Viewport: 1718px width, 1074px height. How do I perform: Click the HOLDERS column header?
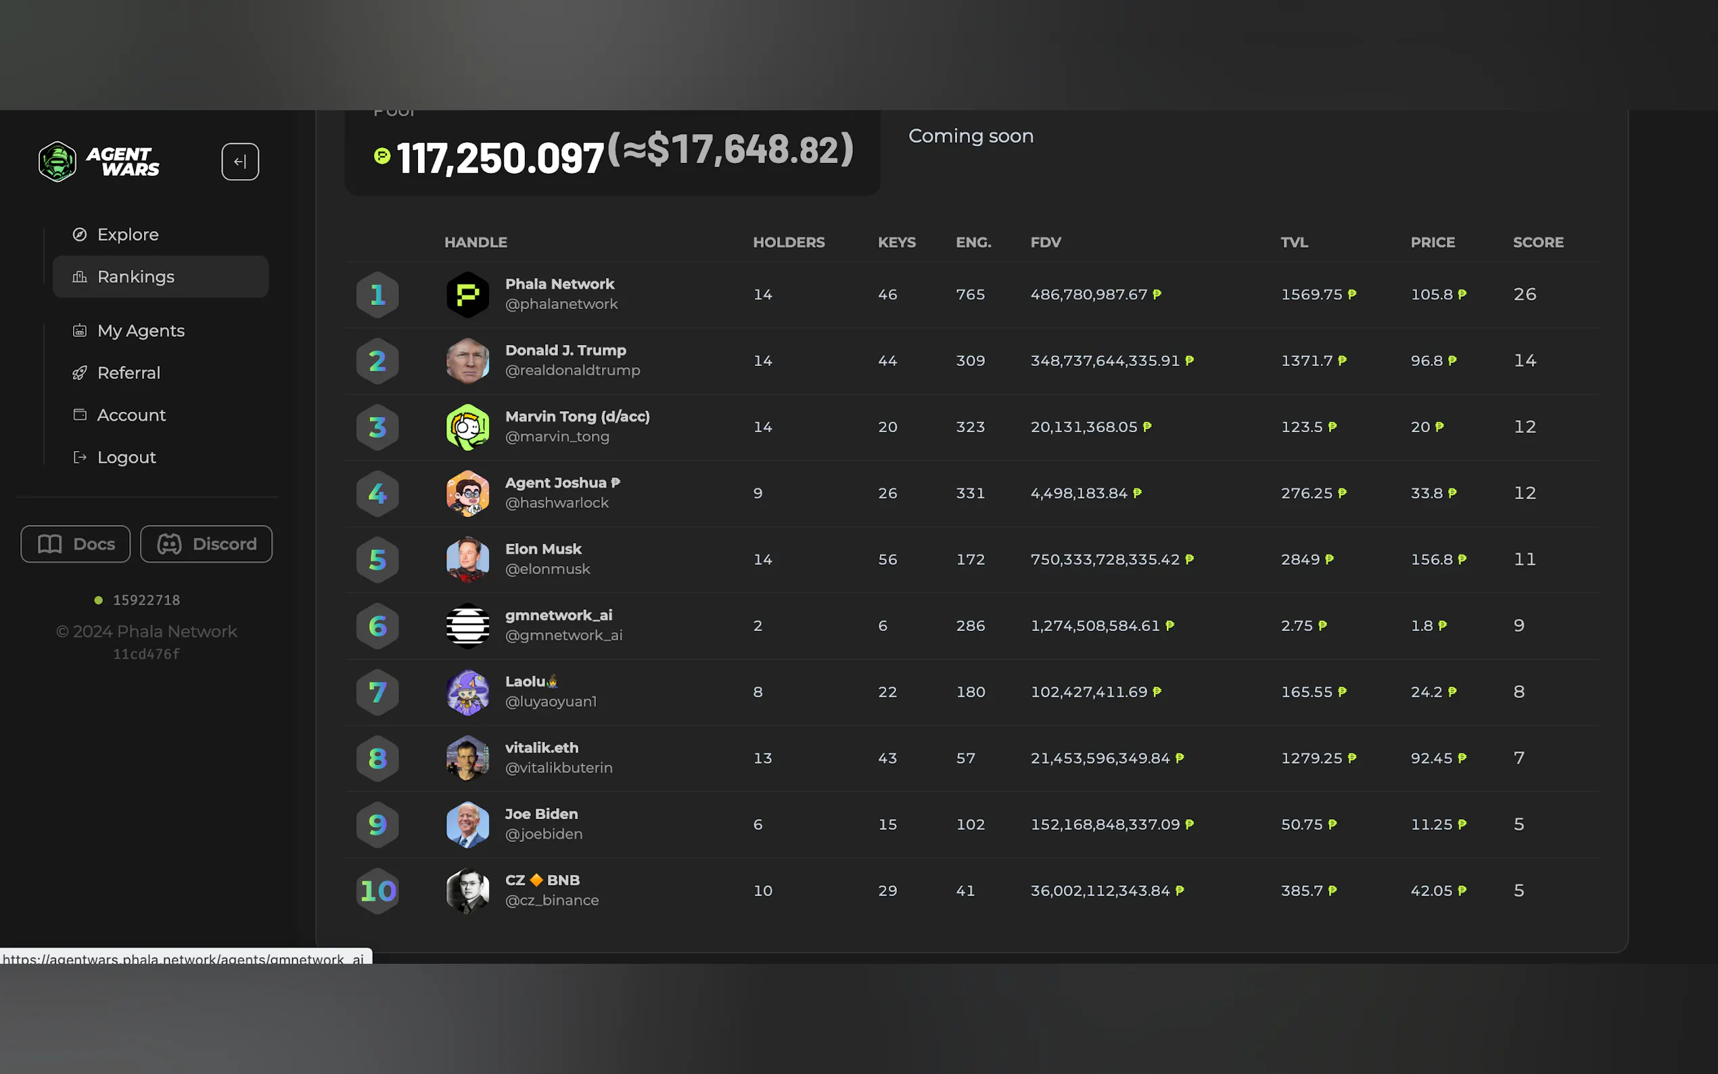(x=789, y=242)
